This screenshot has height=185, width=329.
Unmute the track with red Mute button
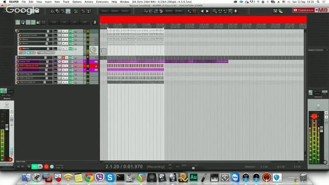[63, 58]
